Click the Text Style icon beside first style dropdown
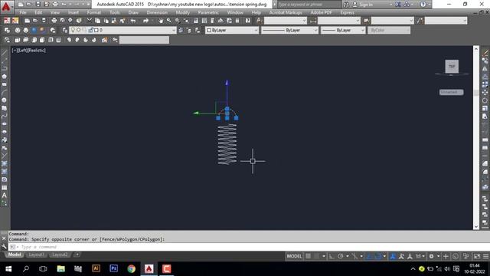This screenshot has width=490, height=276. [259, 21]
